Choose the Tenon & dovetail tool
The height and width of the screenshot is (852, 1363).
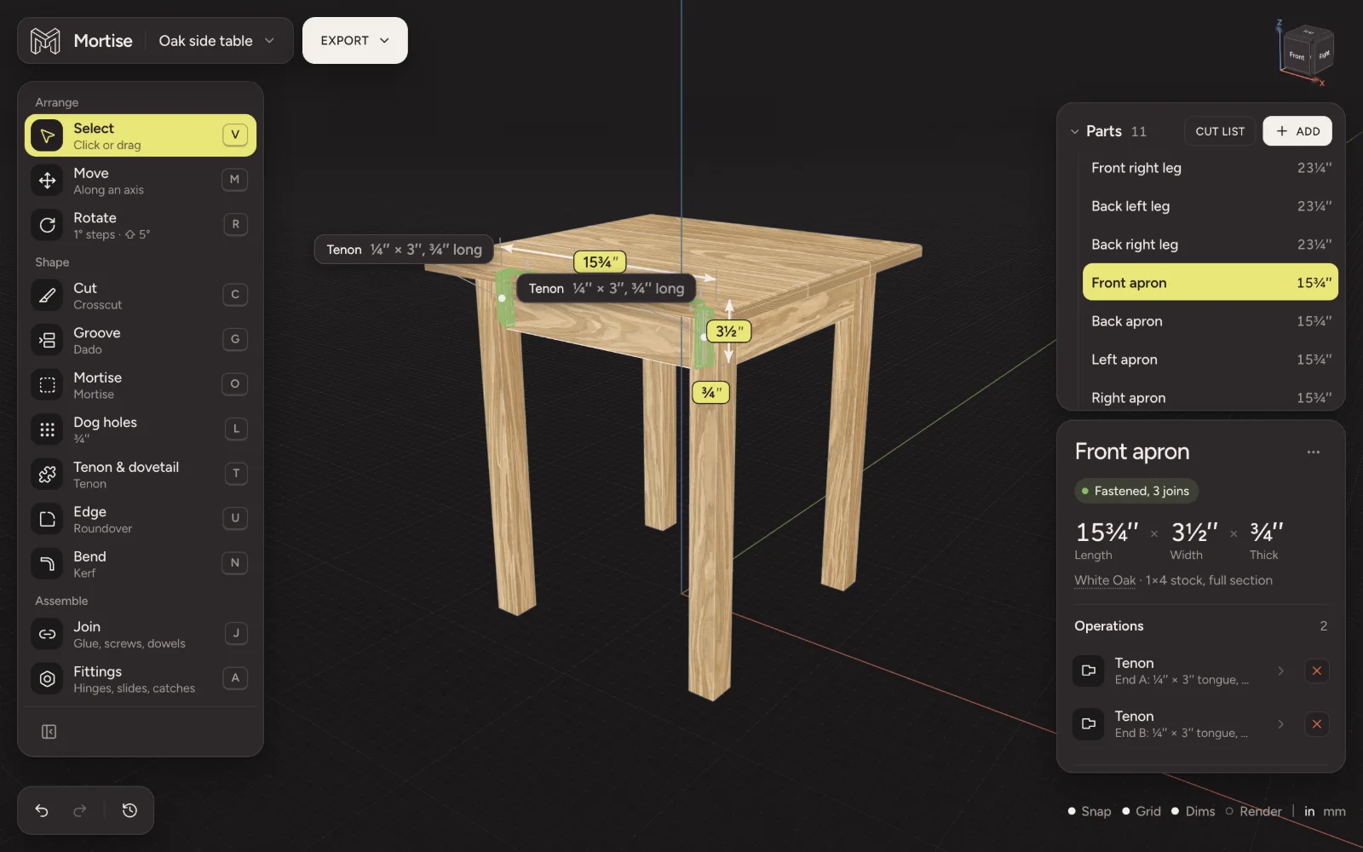141,475
